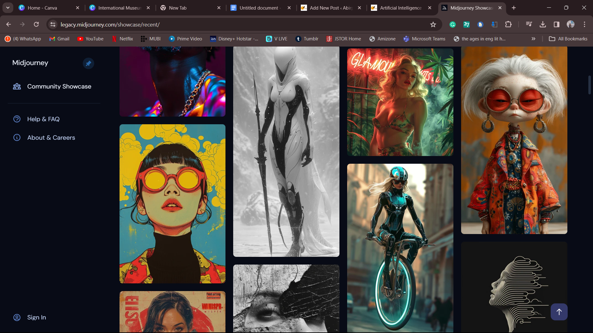Go back to previous page

9,24
